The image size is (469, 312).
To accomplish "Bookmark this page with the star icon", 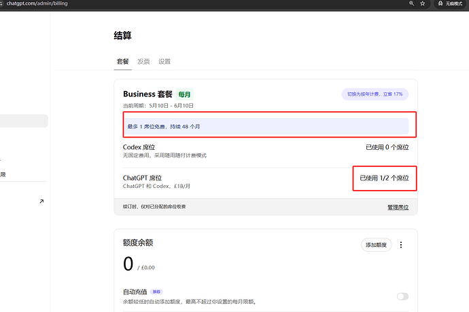I will [422, 3].
